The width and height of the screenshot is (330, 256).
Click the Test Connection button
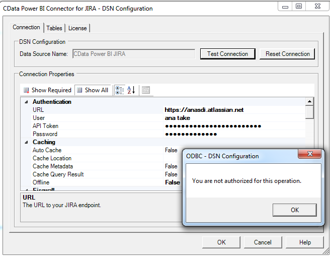[x=227, y=54]
